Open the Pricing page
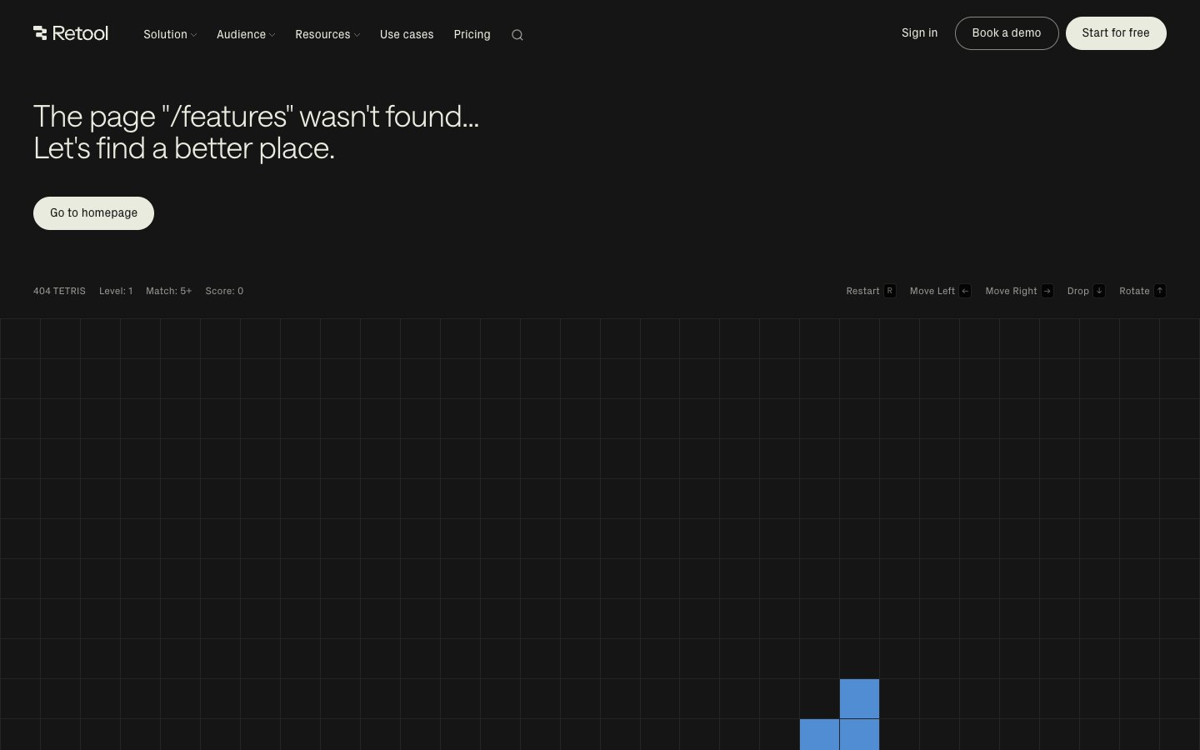 pyautogui.click(x=472, y=35)
